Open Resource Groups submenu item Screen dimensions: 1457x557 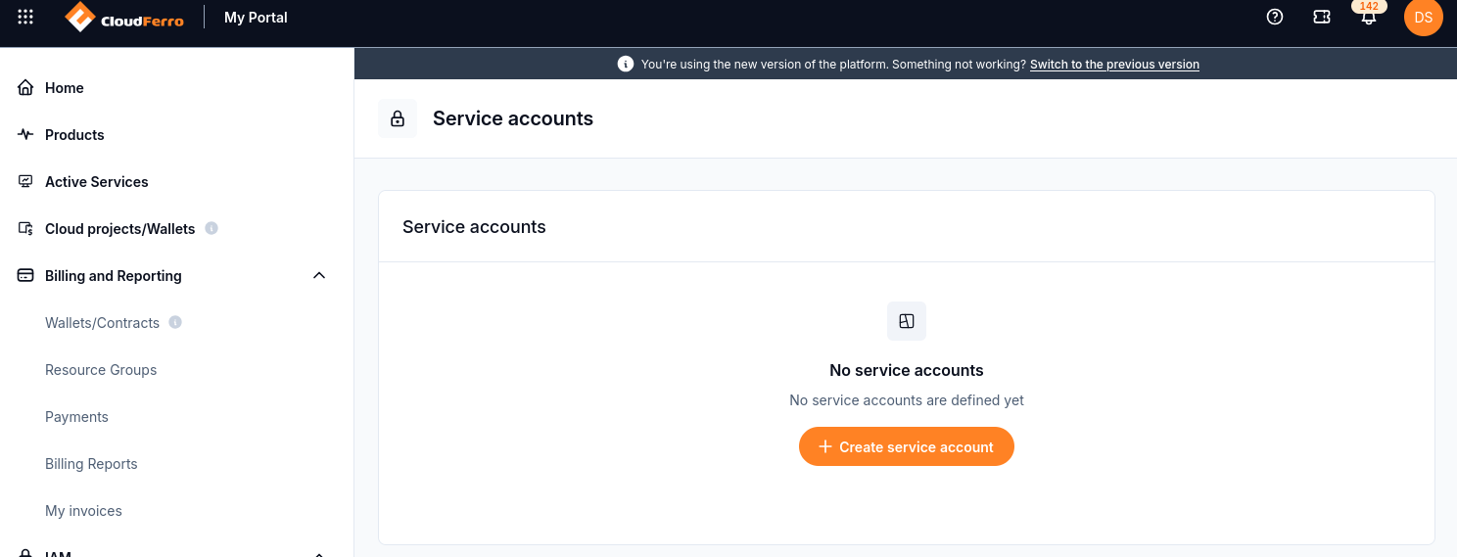[x=101, y=370]
